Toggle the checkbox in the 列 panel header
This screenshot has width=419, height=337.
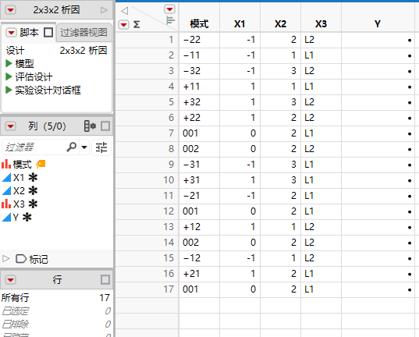105,126
